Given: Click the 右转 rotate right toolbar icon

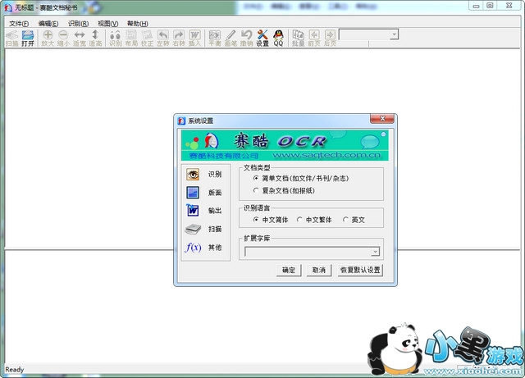Looking at the screenshot, I should point(179,38).
